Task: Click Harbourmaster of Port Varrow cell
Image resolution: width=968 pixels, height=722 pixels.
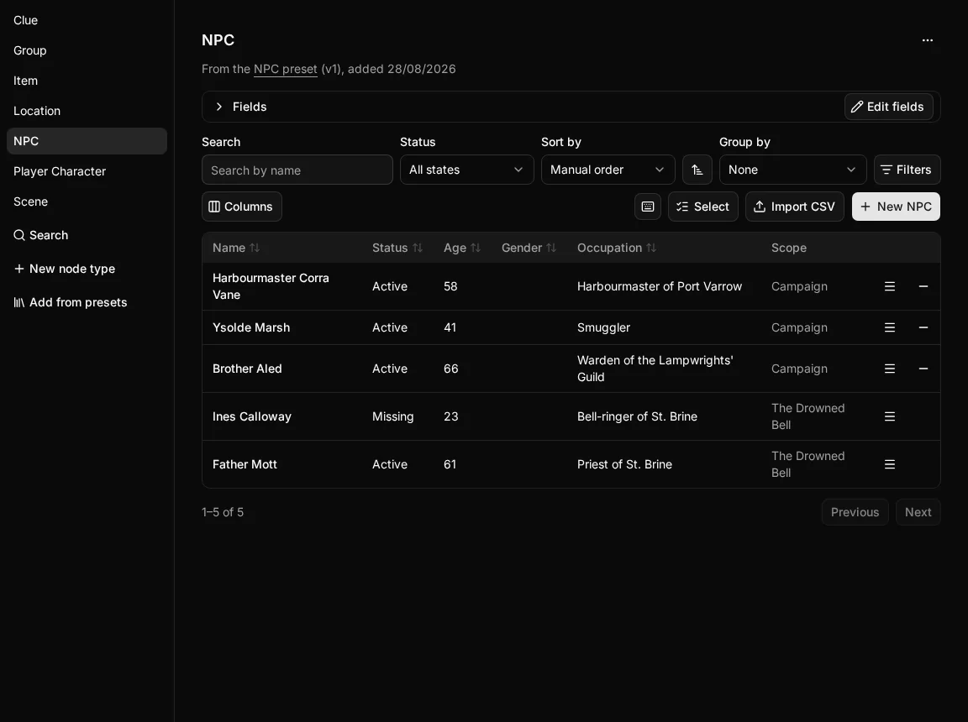Action: tap(660, 286)
